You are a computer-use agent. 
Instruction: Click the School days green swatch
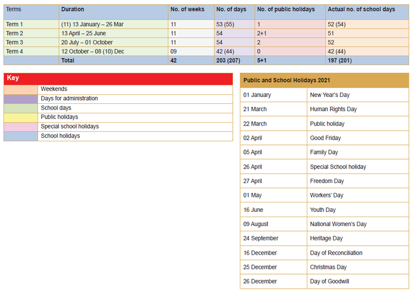(x=21, y=108)
